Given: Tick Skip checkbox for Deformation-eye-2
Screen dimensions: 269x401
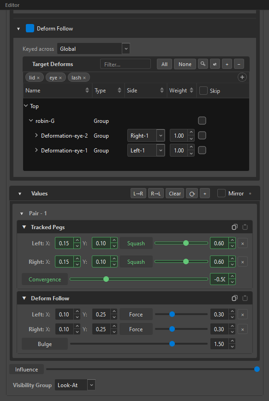Looking at the screenshot, I should [202, 135].
